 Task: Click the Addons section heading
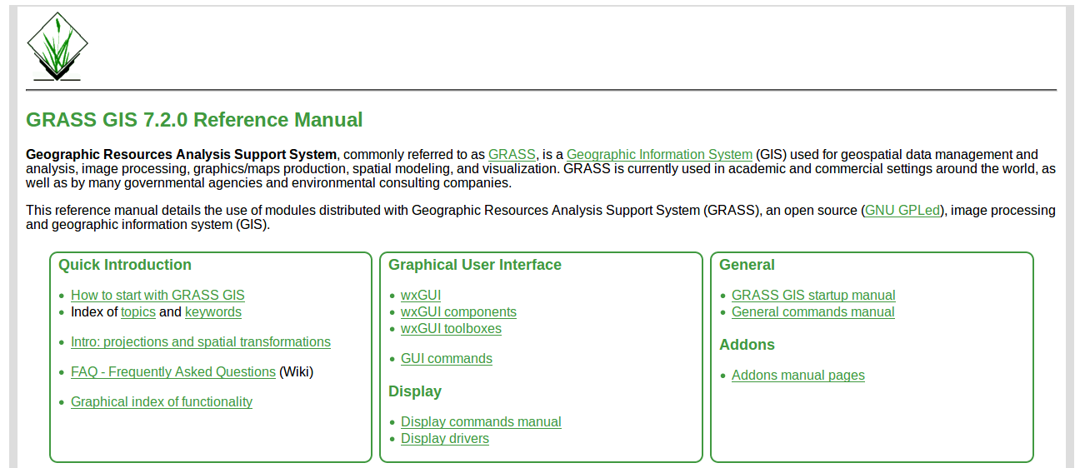747,345
